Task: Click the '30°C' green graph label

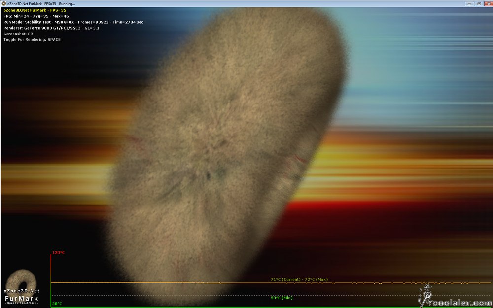Action: (x=57, y=304)
